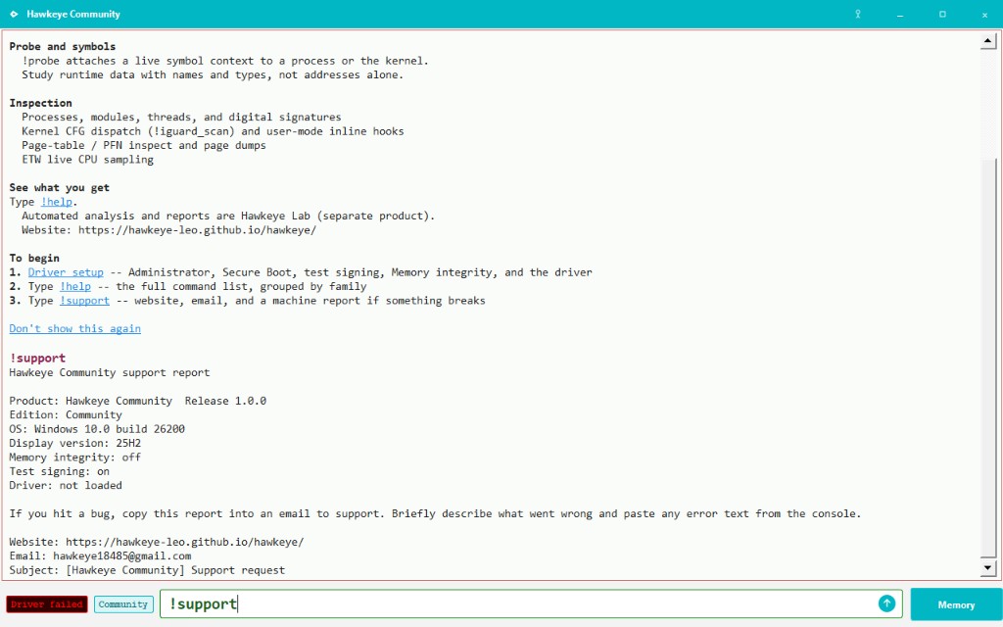Click the 'Email: hawkeye18485@gmail.com' line
This screenshot has height=627, width=1003.
tap(100, 556)
